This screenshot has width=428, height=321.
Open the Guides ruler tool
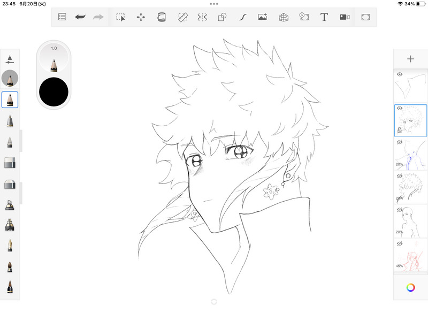tap(182, 17)
